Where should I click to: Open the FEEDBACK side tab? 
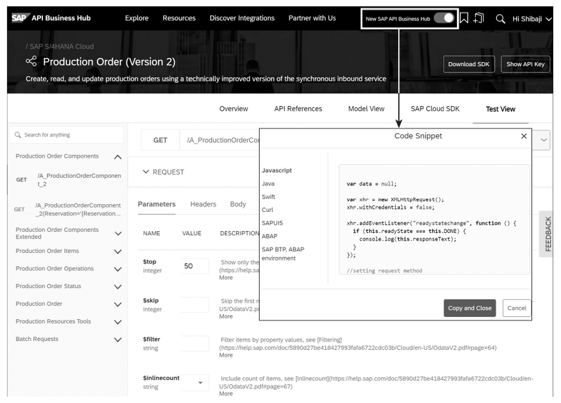(x=548, y=234)
